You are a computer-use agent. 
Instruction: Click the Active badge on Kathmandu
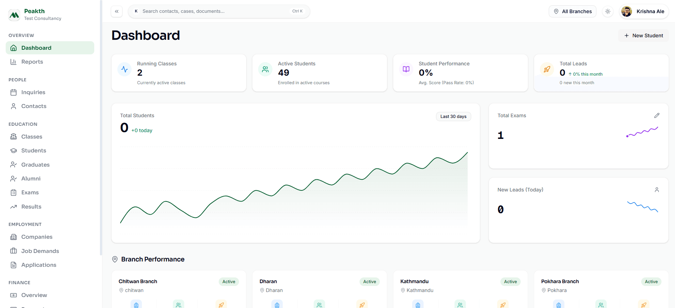coord(510,282)
